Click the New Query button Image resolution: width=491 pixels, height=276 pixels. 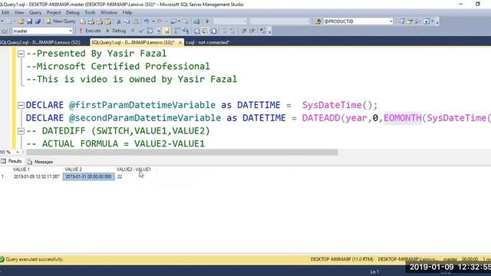point(61,21)
